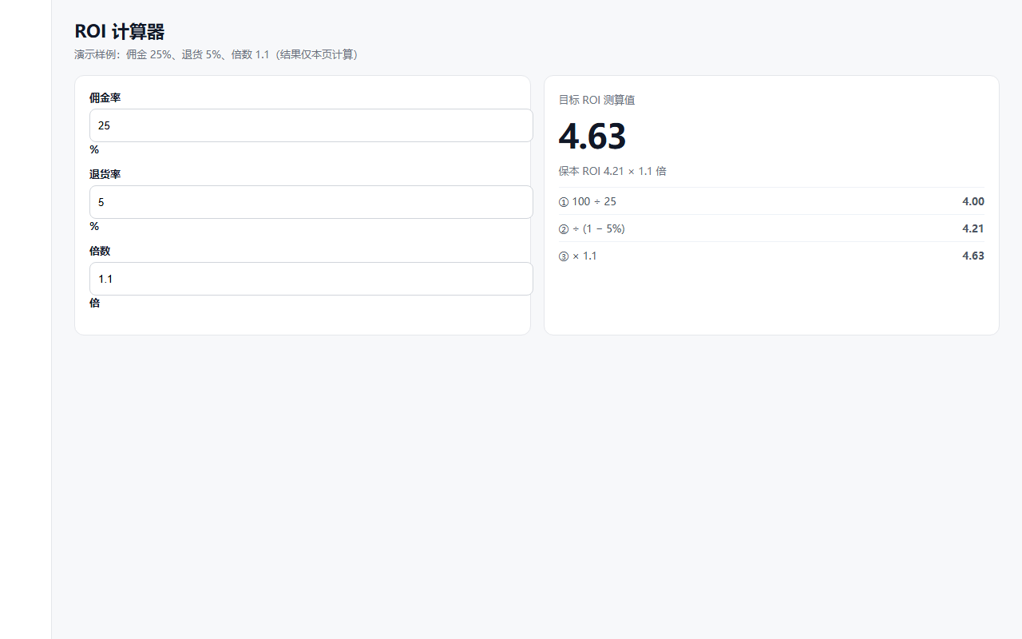Click the large 4.63 result value
Viewport: 1022px width, 639px height.
pos(592,136)
